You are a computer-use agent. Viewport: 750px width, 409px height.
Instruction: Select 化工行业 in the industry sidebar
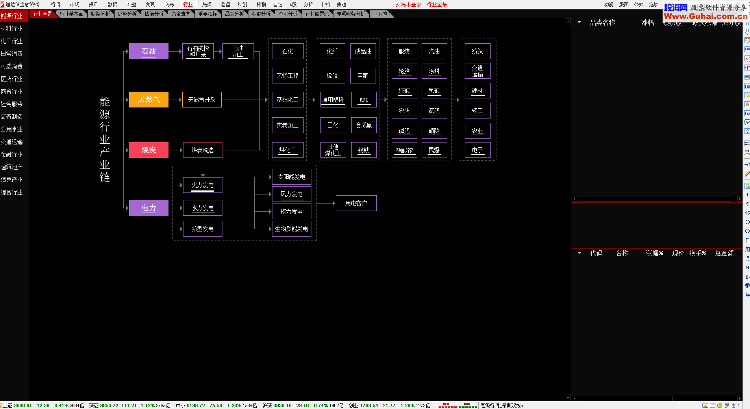12,41
